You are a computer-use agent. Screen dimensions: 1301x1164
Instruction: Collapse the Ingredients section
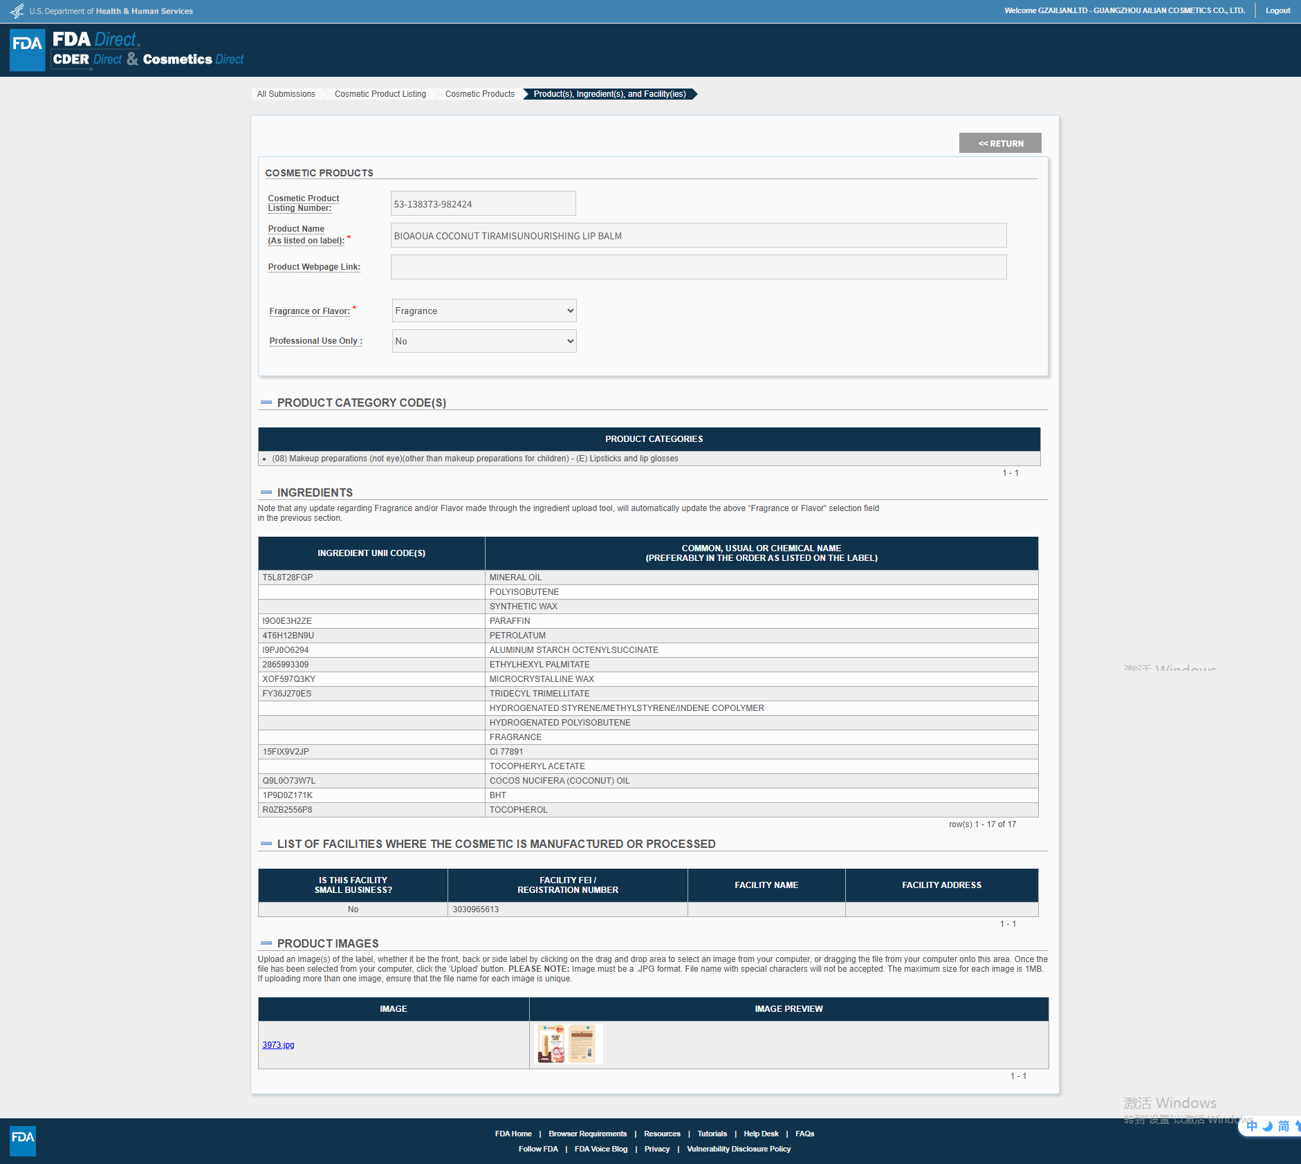pos(266,492)
